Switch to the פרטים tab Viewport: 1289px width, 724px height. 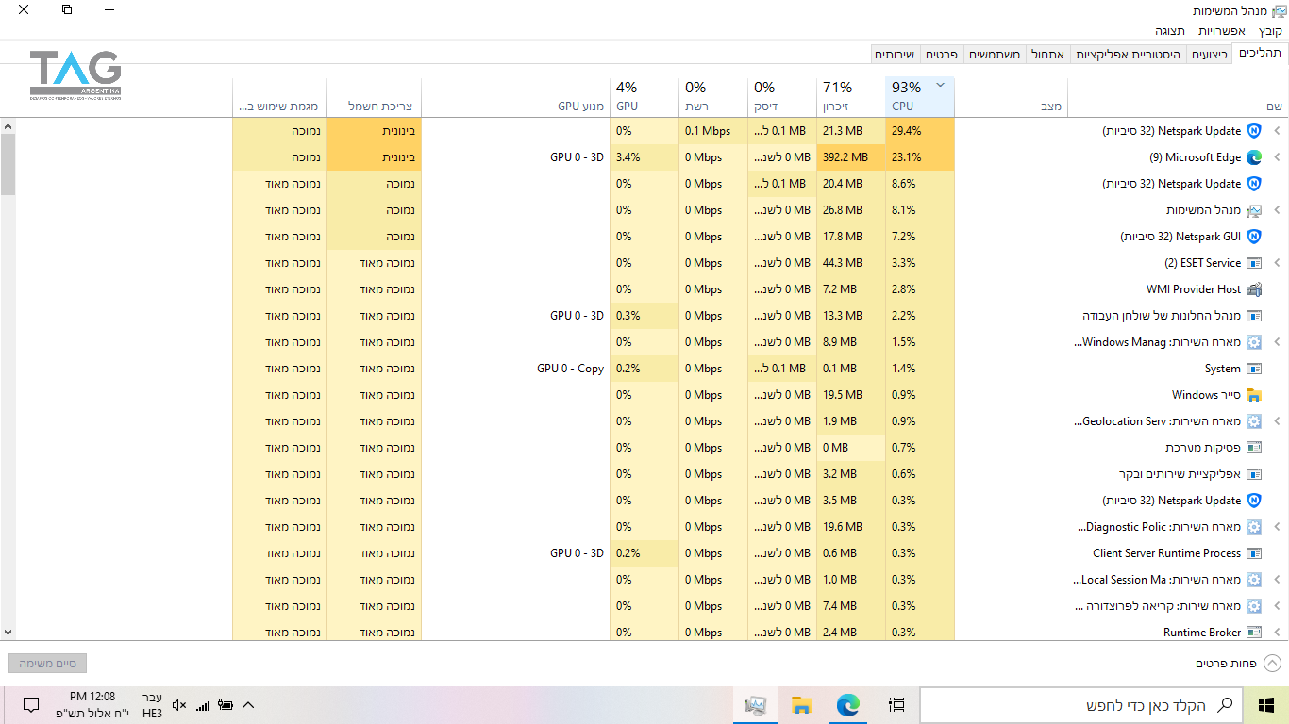pyautogui.click(x=942, y=55)
